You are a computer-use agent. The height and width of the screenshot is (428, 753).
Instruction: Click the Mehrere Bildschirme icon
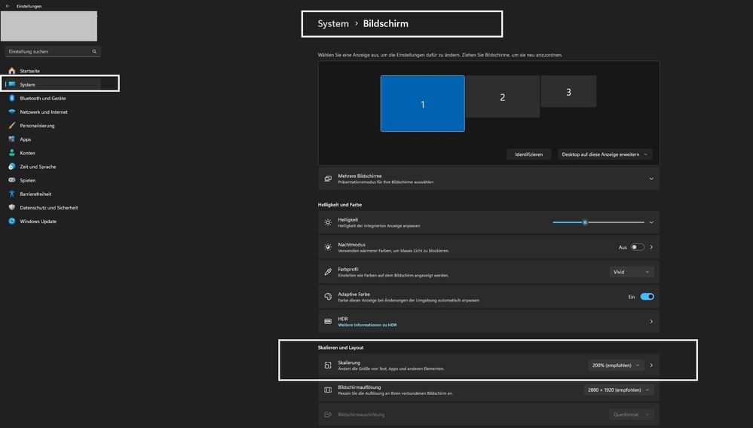(x=328, y=179)
